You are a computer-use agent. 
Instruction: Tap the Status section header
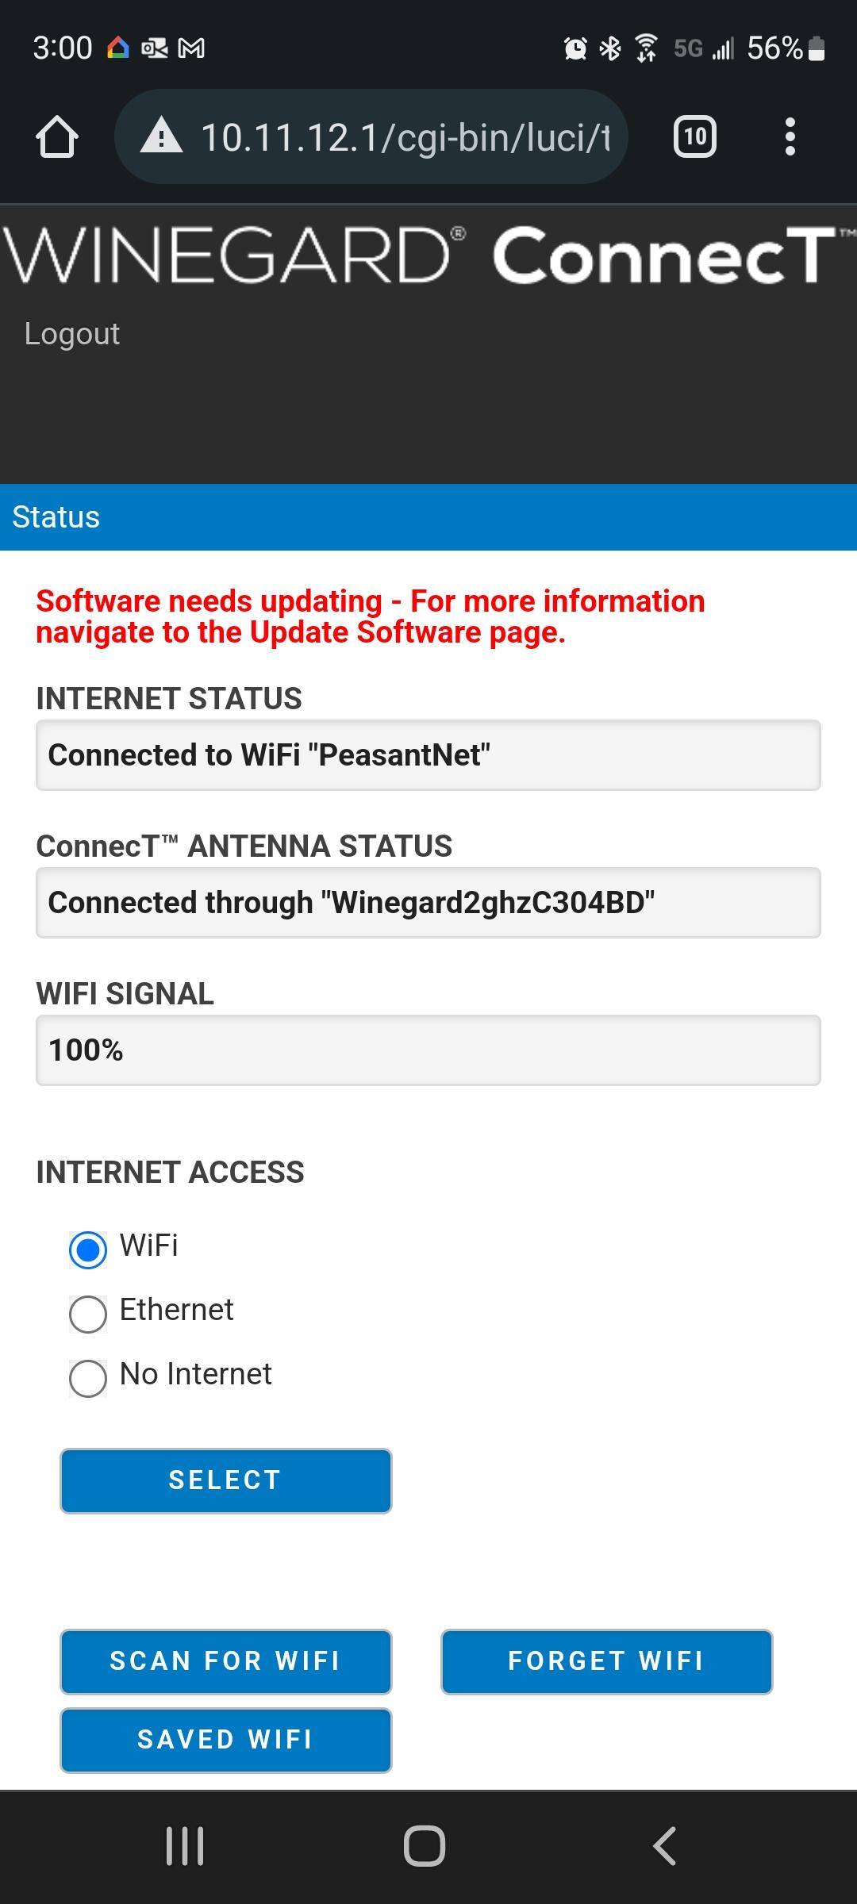[x=56, y=517]
